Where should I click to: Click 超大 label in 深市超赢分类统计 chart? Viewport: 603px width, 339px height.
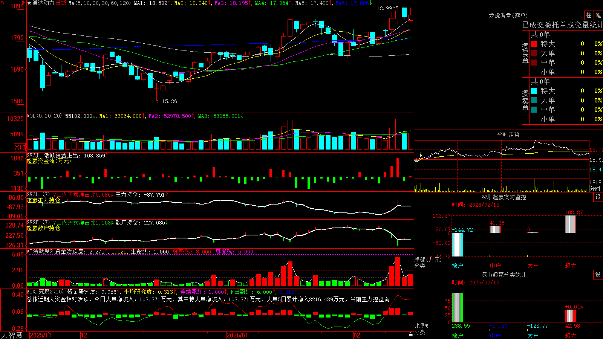point(571,335)
